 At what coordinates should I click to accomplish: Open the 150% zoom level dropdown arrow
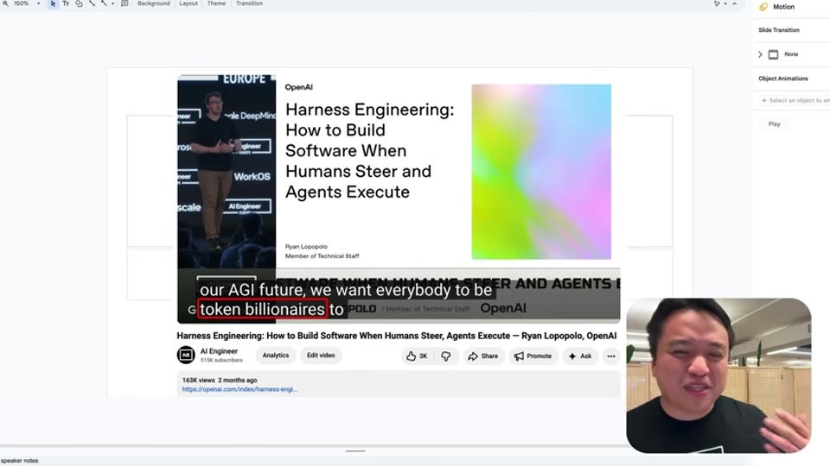[x=39, y=3]
